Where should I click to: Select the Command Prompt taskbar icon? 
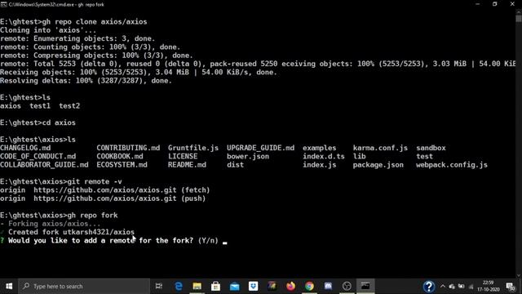click(365, 286)
